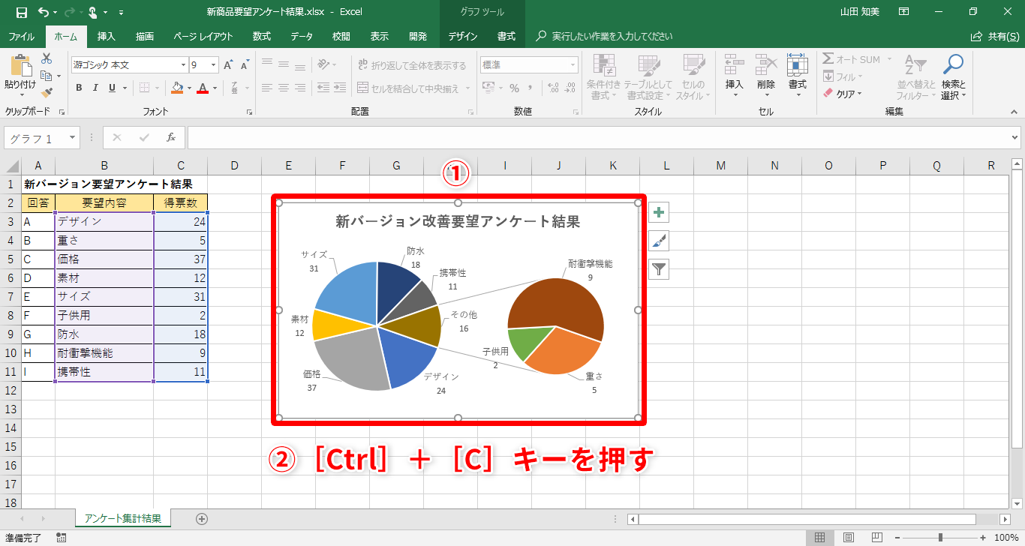
Task: Copy using the ribbon copy icon
Action: pyautogui.click(x=47, y=76)
